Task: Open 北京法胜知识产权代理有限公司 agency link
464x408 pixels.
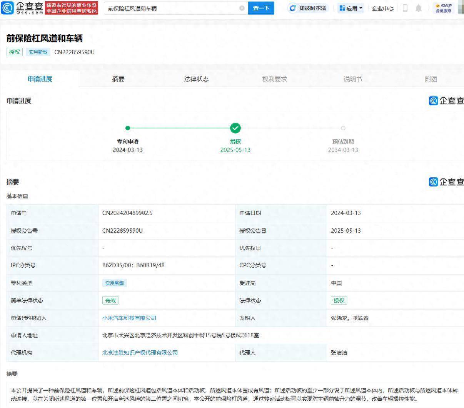Action: coord(139,353)
